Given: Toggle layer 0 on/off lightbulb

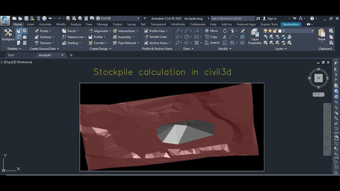Looking at the screenshot, I should (265, 31).
